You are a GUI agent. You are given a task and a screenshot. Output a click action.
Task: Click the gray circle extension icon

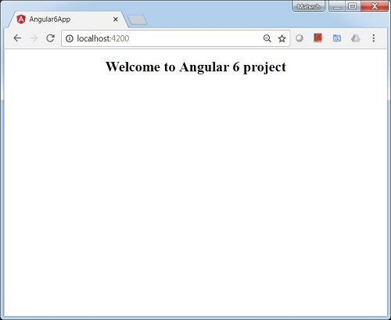tap(300, 38)
